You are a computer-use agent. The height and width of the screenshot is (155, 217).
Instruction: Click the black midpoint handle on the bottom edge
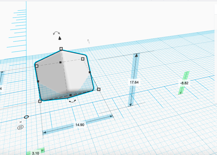[x=71, y=95]
